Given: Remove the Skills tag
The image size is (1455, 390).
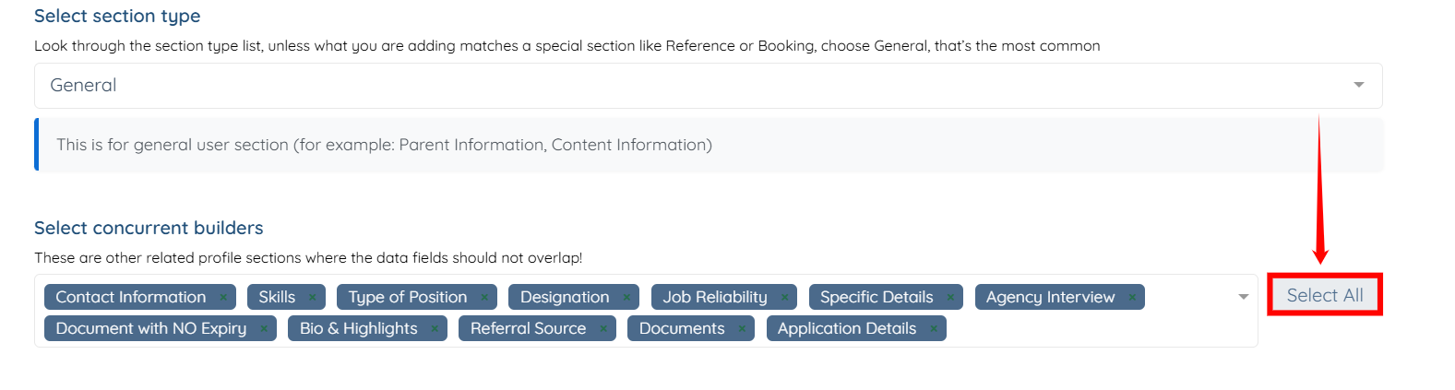Looking at the screenshot, I should [312, 298].
